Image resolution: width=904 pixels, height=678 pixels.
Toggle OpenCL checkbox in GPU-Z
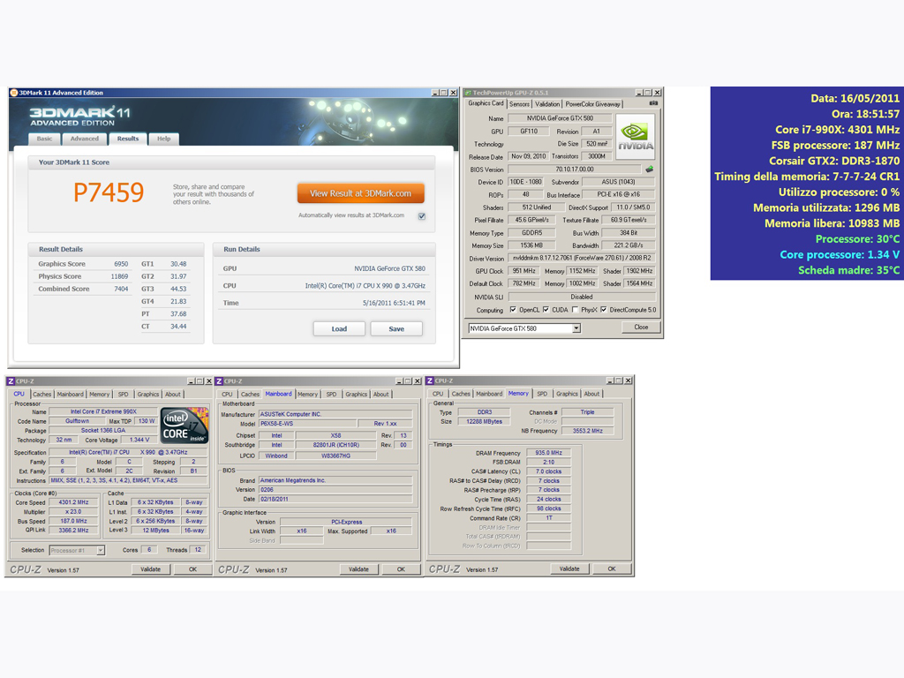(x=513, y=310)
